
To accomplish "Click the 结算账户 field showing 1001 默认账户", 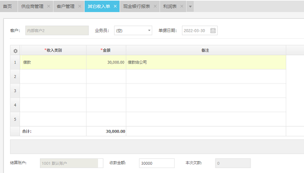I will (x=72, y=163).
